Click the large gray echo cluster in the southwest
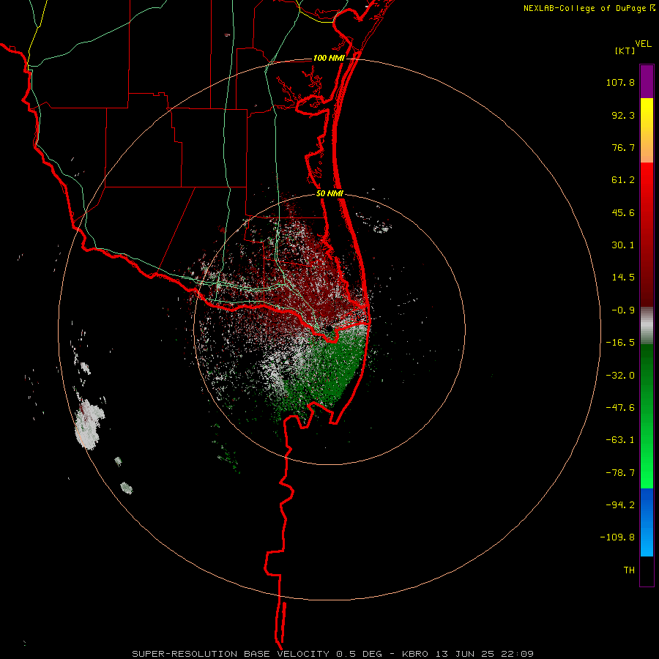Screen dimensions: 659x659 point(89,425)
